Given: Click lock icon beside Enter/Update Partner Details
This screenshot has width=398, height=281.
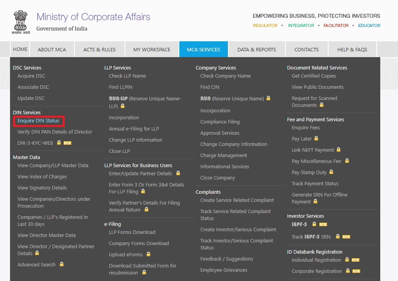Looking at the screenshot, I should [178, 173].
